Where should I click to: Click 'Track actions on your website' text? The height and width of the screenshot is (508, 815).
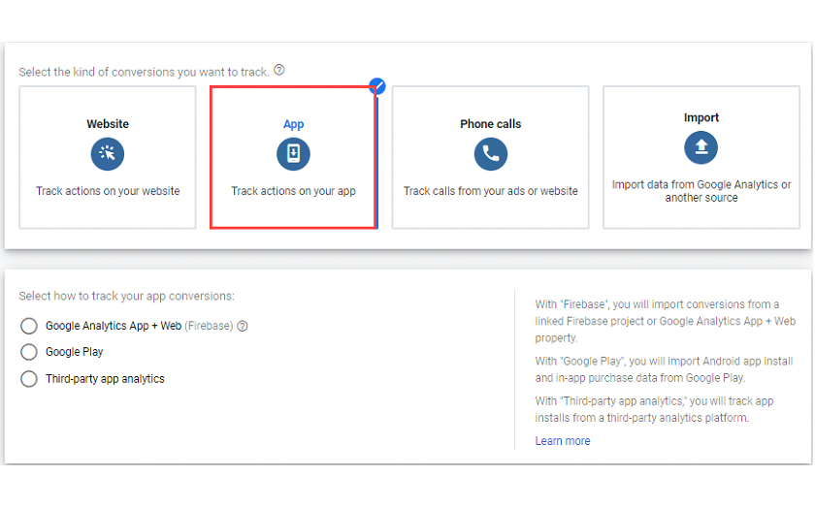tap(108, 191)
